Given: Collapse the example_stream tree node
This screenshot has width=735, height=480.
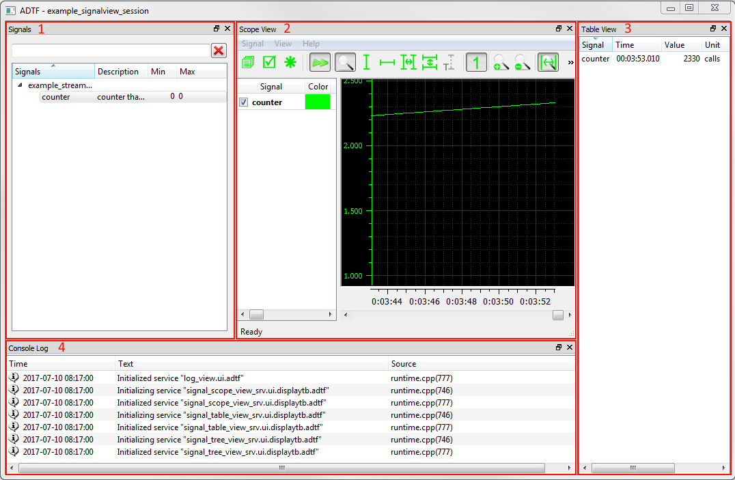Looking at the screenshot, I should pos(20,85).
